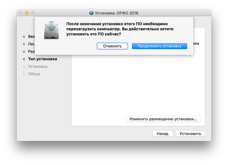Select the Тип установки step

coord(43,59)
